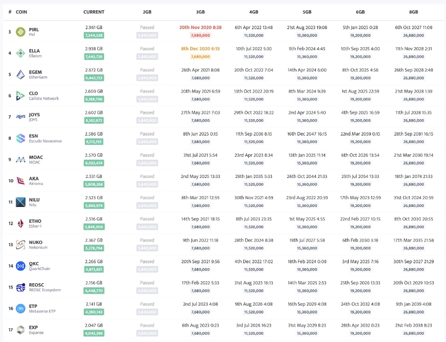446x342 pixels.
Task: Click the 6GB column header
Action: pyautogui.click(x=360, y=12)
